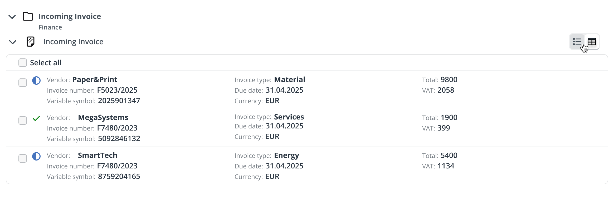Click the Incoming Invoice document icon

(31, 42)
